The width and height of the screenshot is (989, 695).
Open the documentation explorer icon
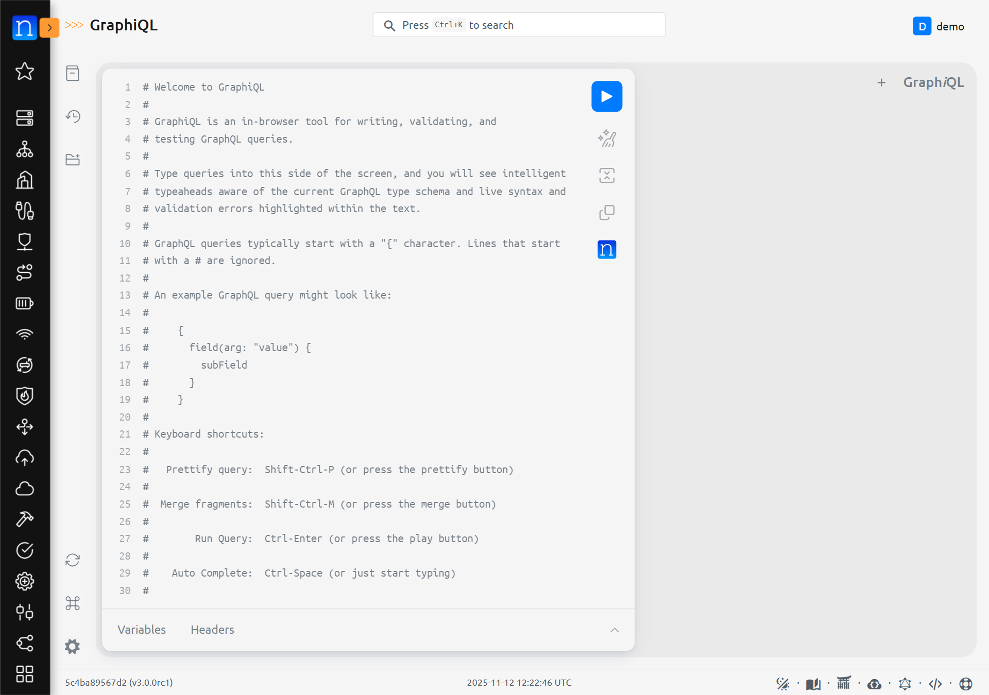point(73,73)
